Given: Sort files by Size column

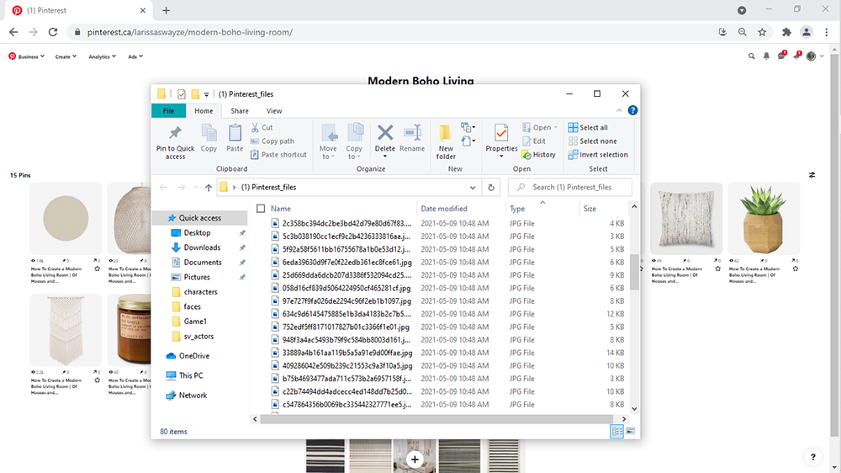Looking at the screenshot, I should 590,209.
